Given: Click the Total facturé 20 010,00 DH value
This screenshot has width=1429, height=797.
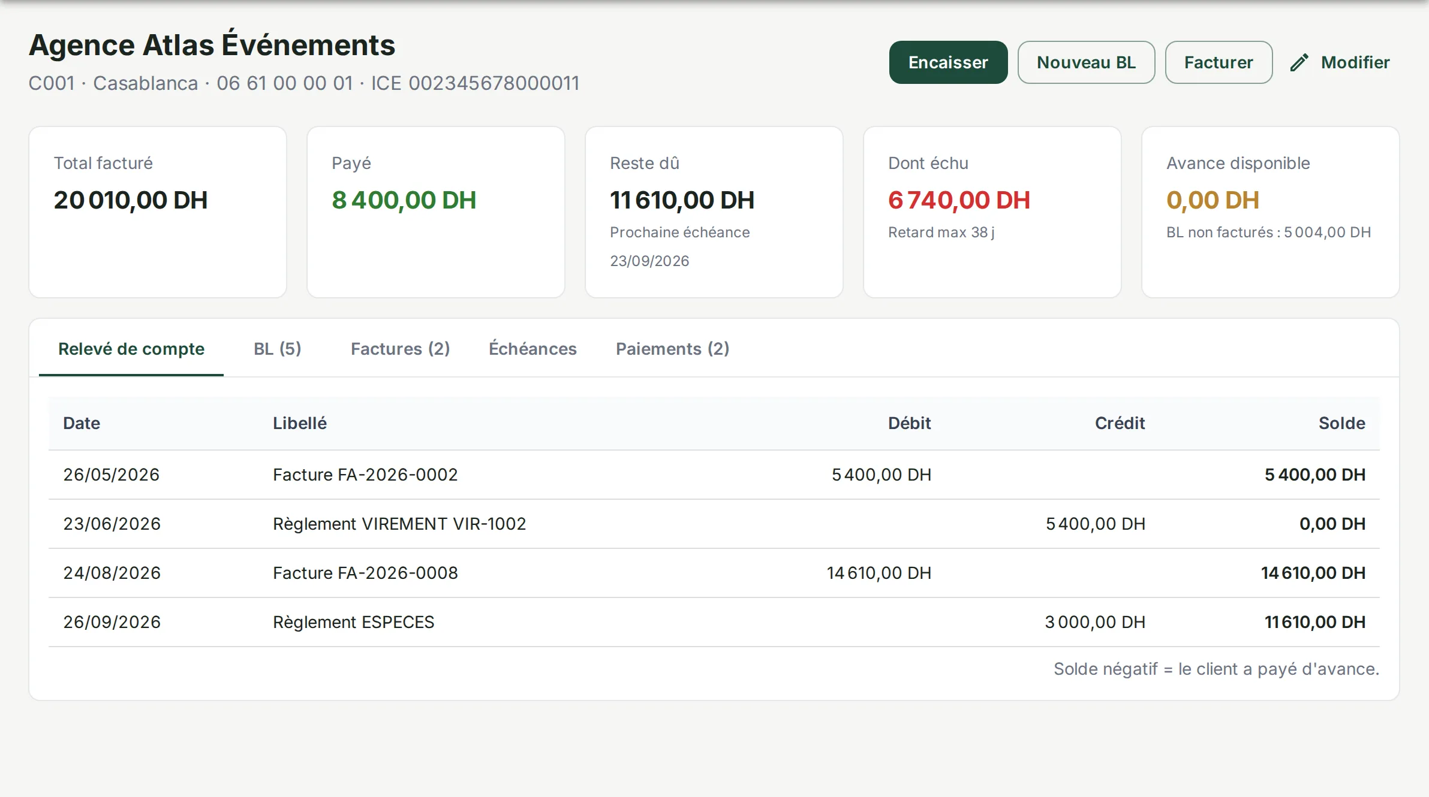Looking at the screenshot, I should 131,200.
